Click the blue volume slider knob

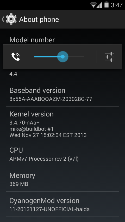[63, 57]
